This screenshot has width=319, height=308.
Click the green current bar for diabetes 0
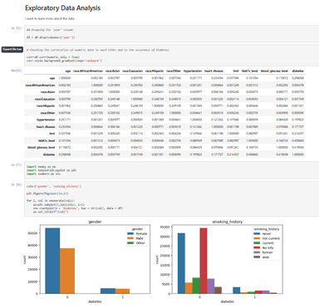pos(196,286)
